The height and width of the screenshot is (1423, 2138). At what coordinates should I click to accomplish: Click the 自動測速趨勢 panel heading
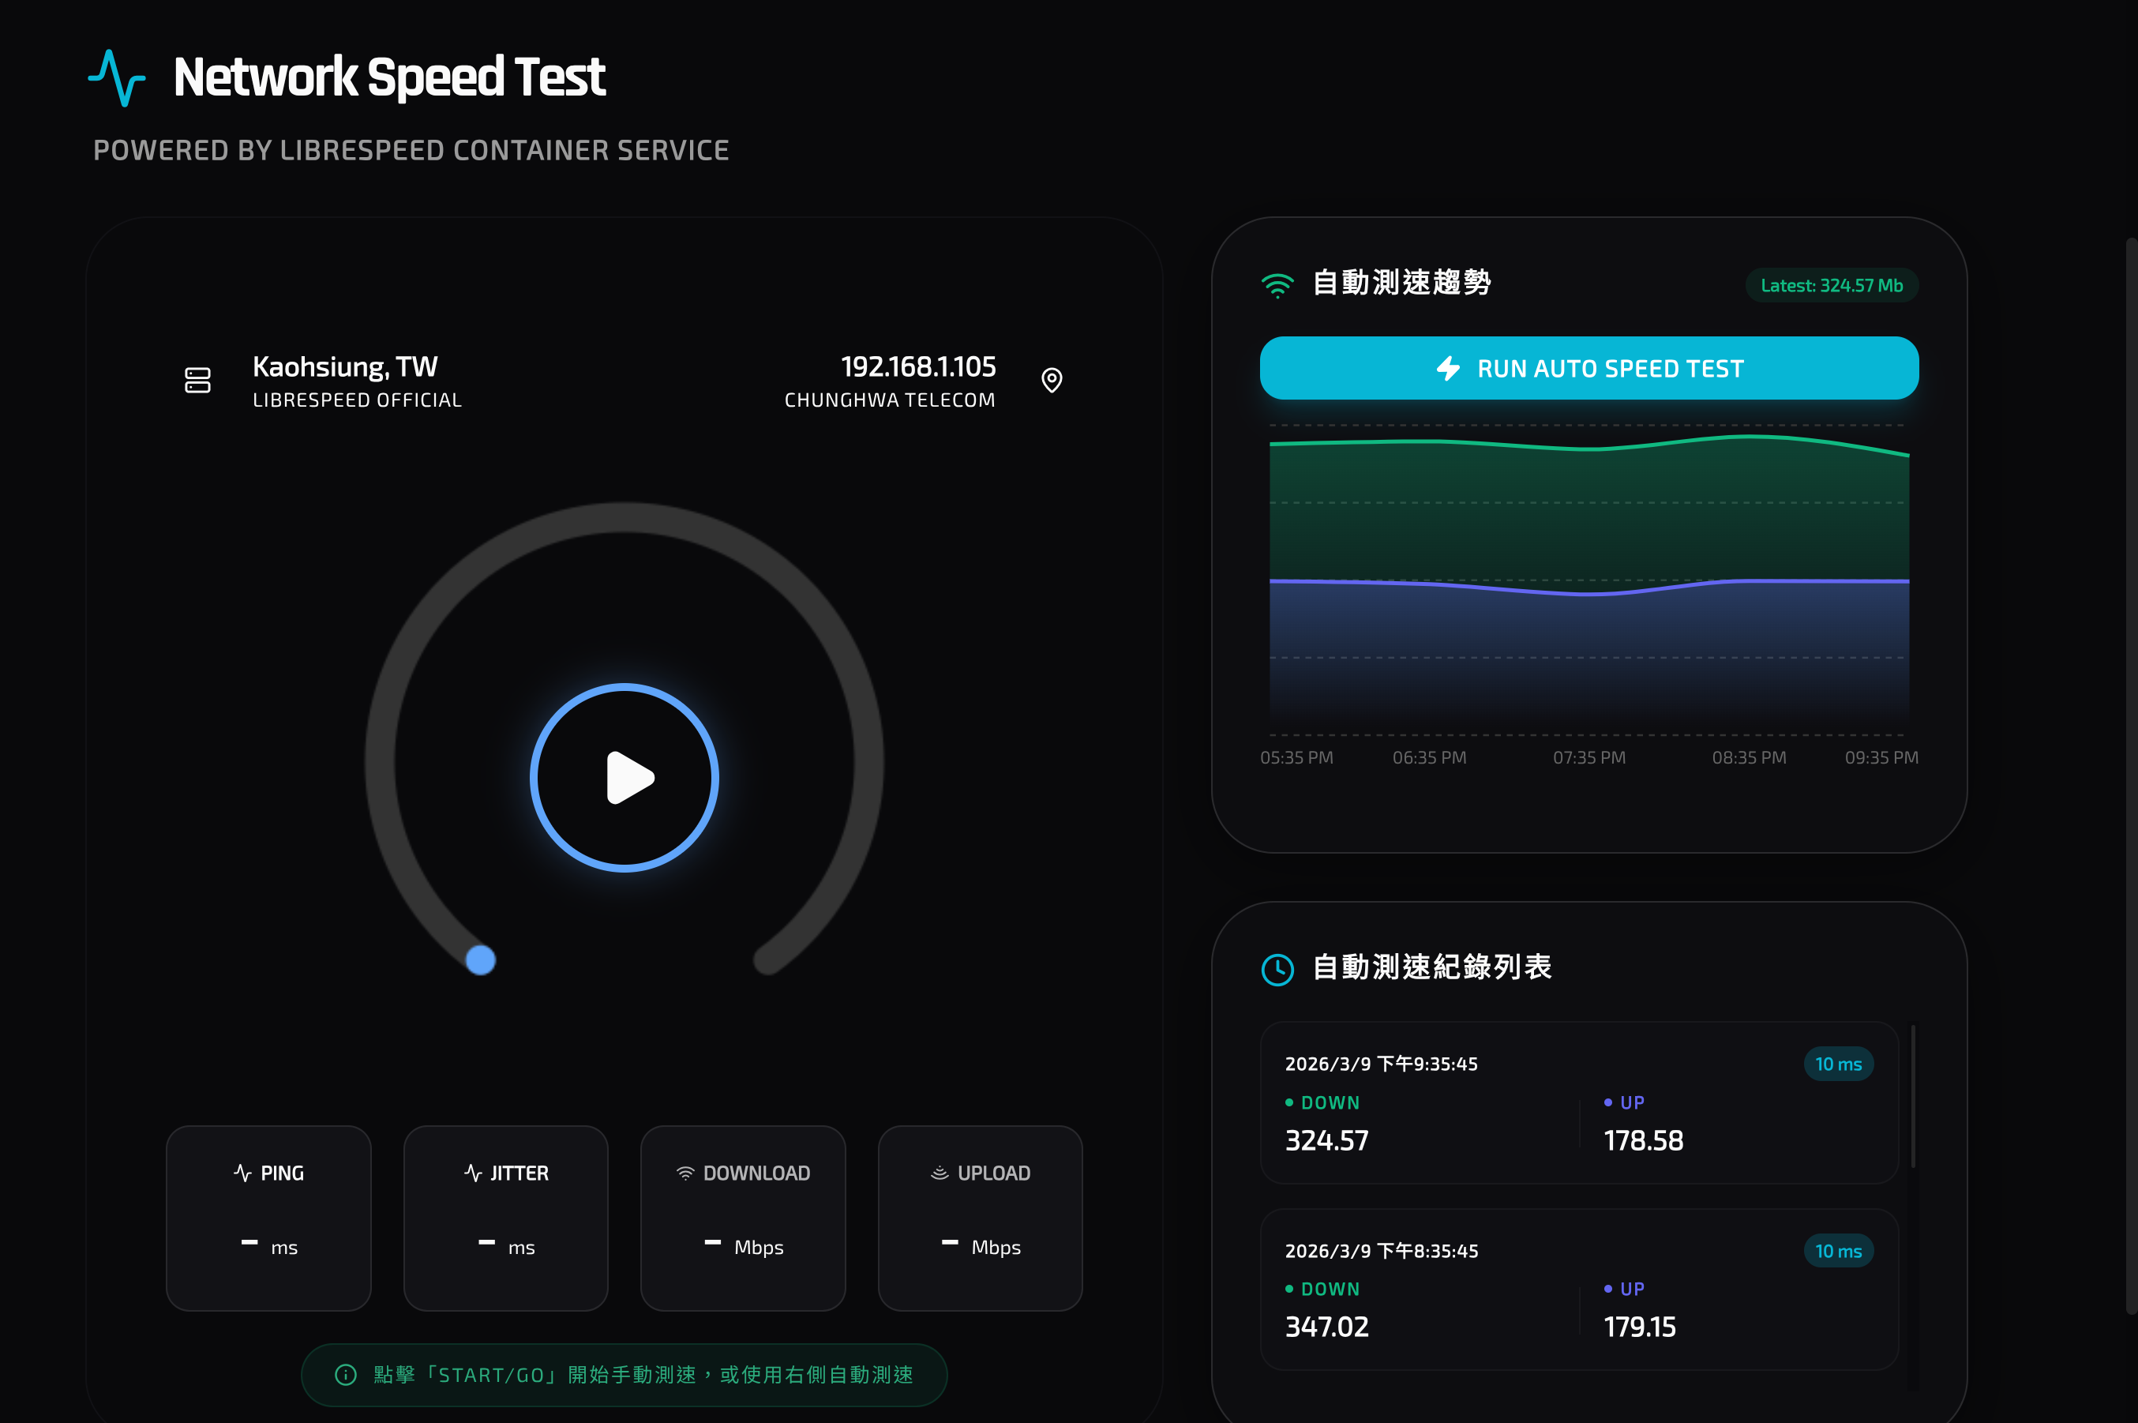[x=1401, y=283]
